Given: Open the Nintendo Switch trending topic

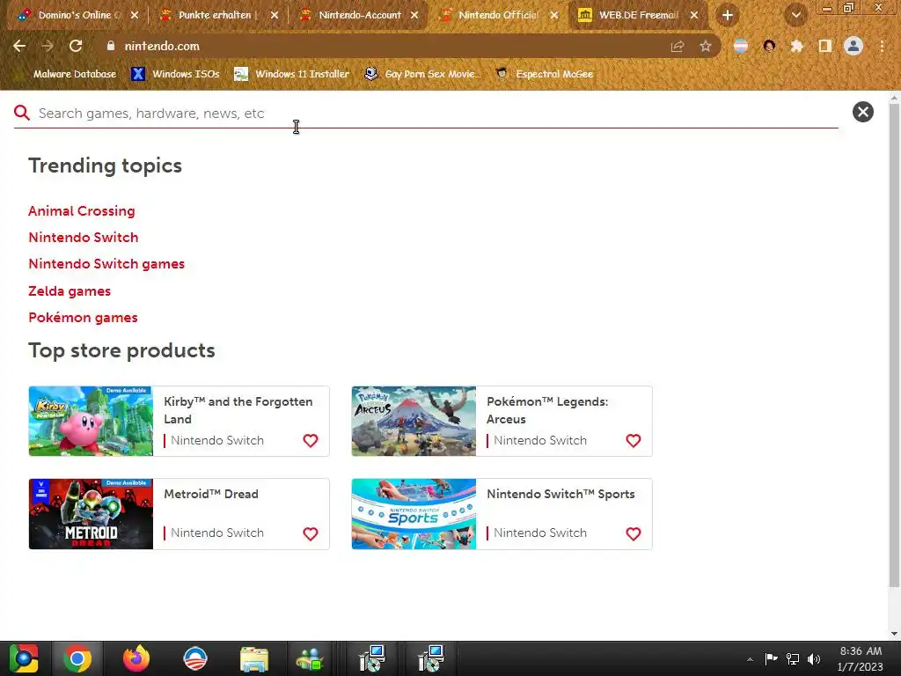Looking at the screenshot, I should 84,238.
